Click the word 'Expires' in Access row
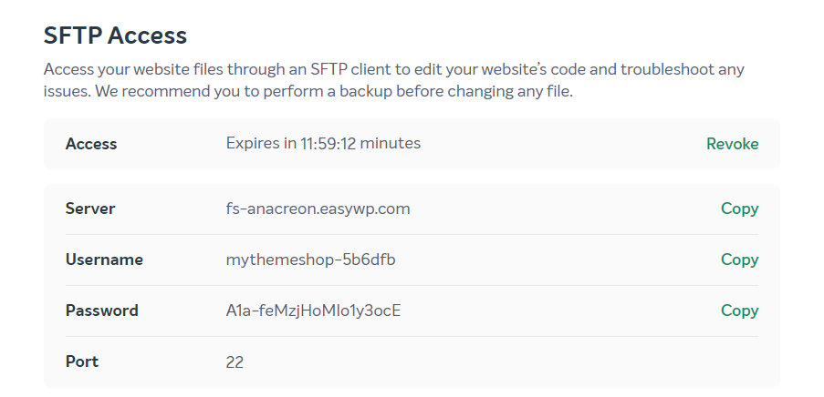824x397 pixels. click(x=254, y=143)
